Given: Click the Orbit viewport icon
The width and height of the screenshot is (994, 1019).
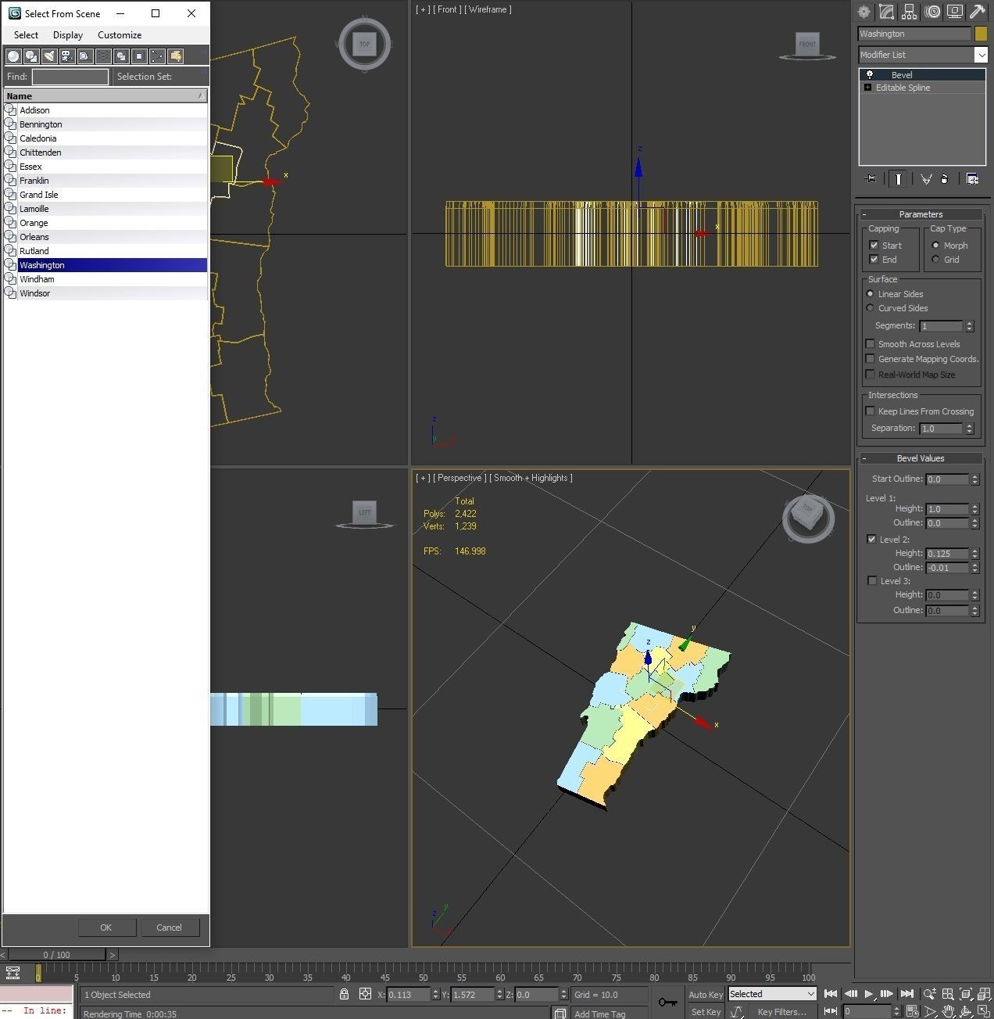Looking at the screenshot, I should pos(966,1011).
